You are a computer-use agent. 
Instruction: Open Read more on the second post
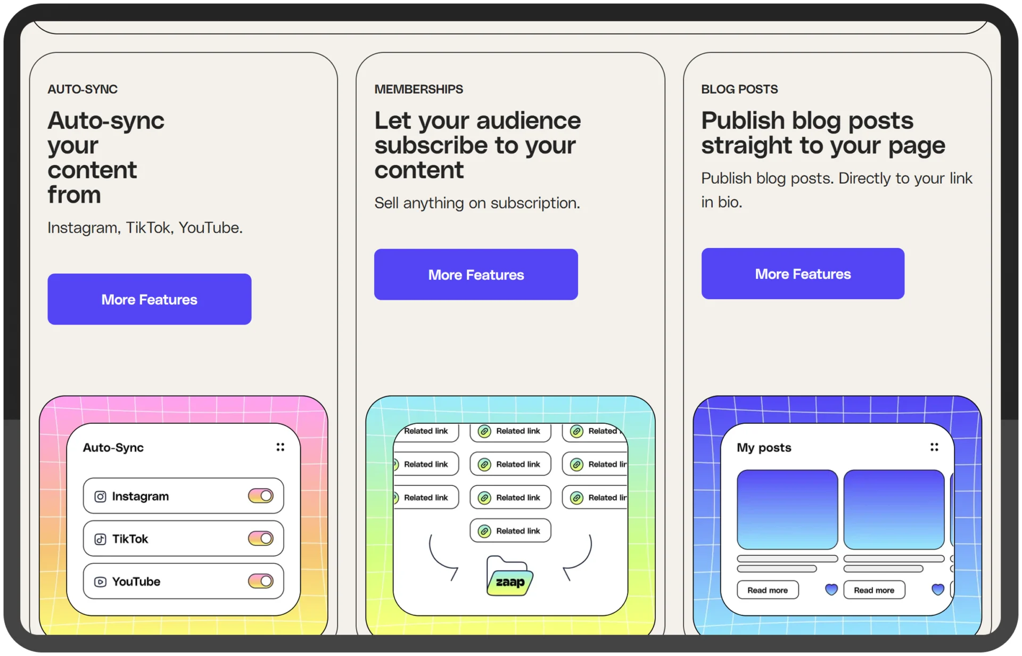tap(873, 590)
